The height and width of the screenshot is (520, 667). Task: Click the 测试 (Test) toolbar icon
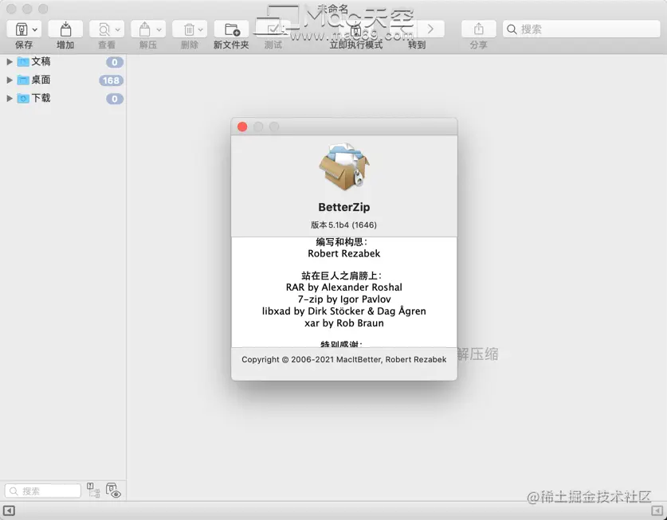(x=273, y=29)
